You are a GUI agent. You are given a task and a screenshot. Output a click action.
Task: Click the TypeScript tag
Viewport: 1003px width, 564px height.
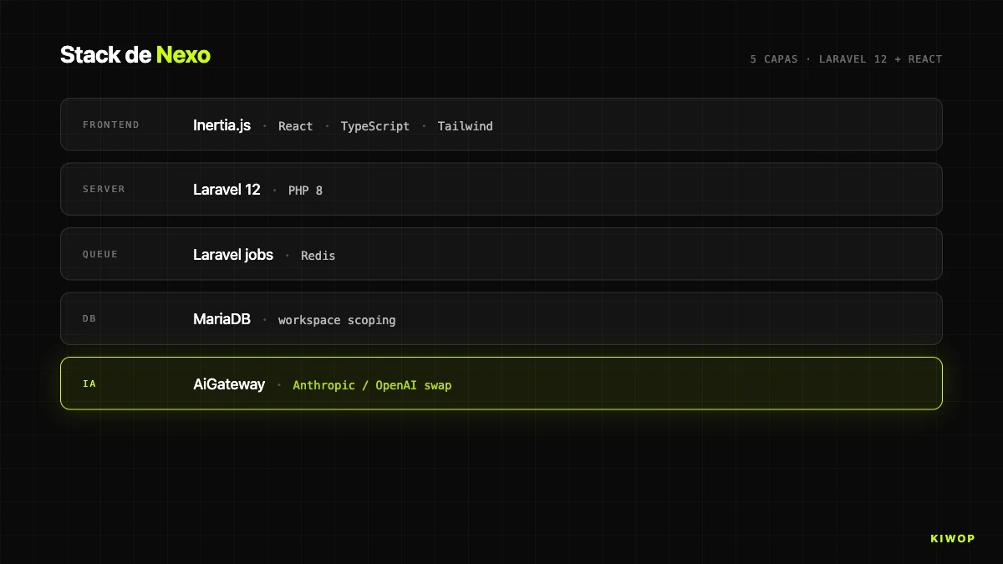(374, 126)
